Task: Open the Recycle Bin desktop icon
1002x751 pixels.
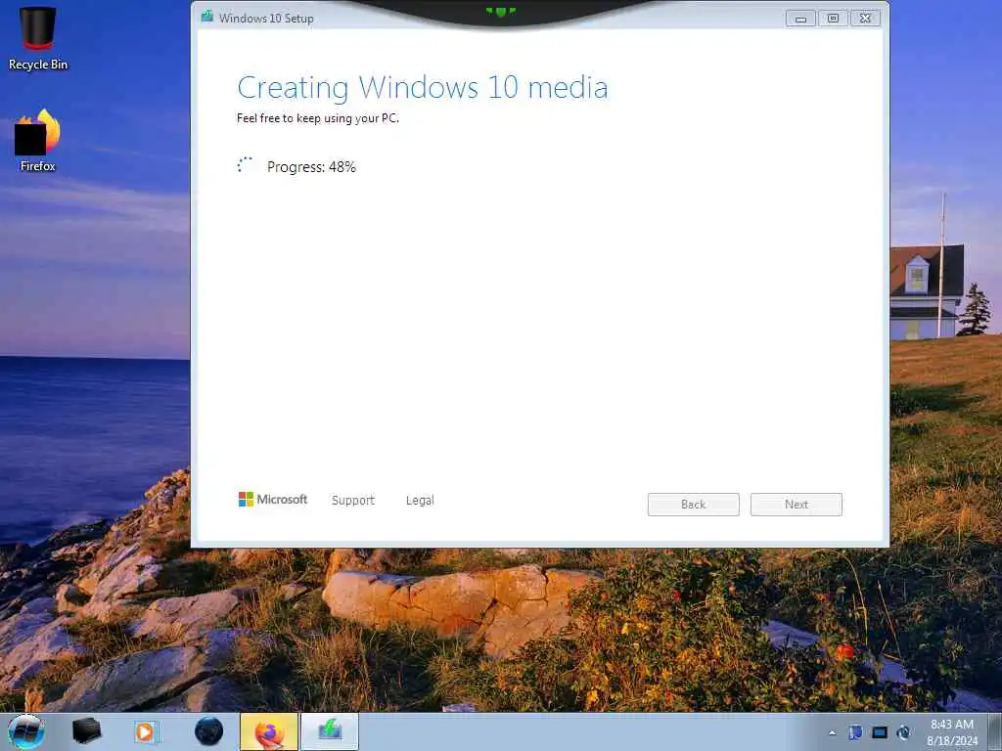Action: click(x=38, y=38)
